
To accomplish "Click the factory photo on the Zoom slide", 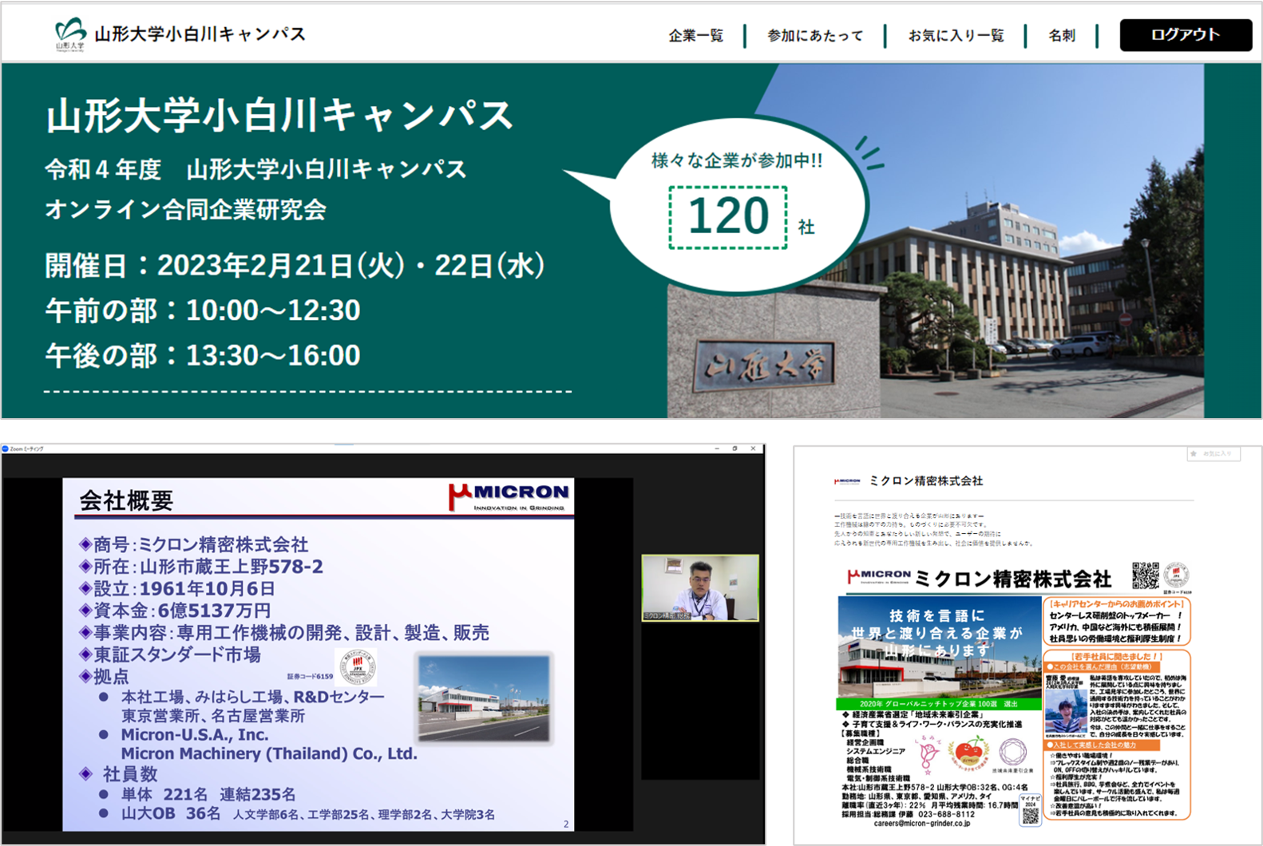I will click(x=484, y=698).
